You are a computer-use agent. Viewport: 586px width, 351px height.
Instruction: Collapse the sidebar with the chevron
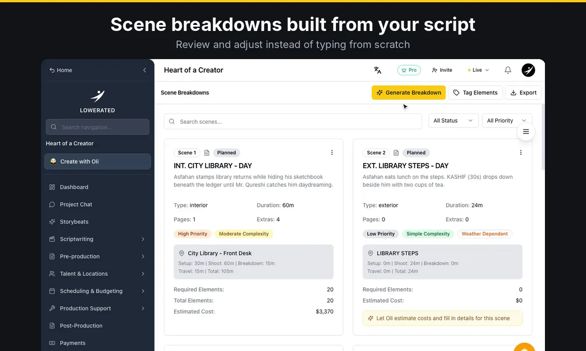tap(144, 70)
